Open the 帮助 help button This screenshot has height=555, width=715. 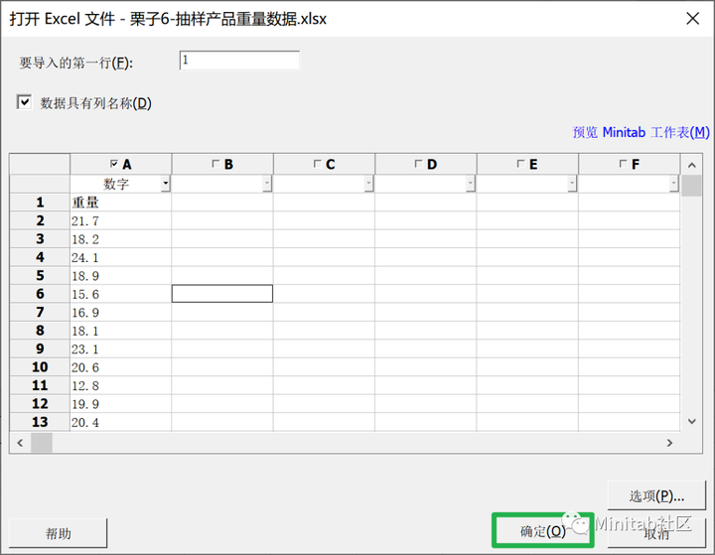click(x=59, y=533)
